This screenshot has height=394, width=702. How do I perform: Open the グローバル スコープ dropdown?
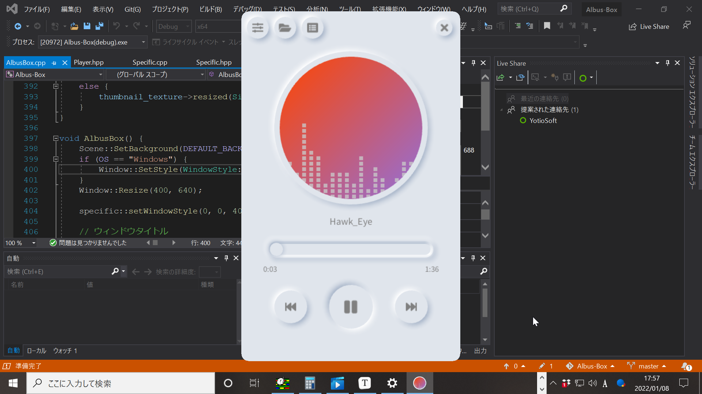tap(156, 75)
